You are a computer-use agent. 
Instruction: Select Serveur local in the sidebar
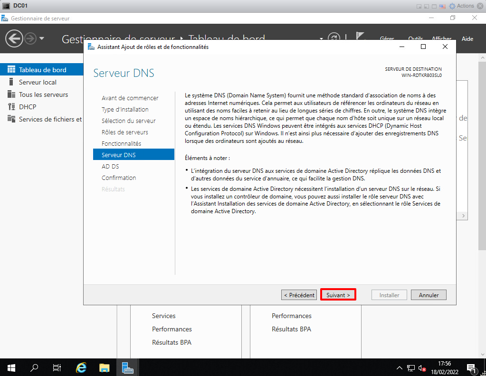[38, 82]
